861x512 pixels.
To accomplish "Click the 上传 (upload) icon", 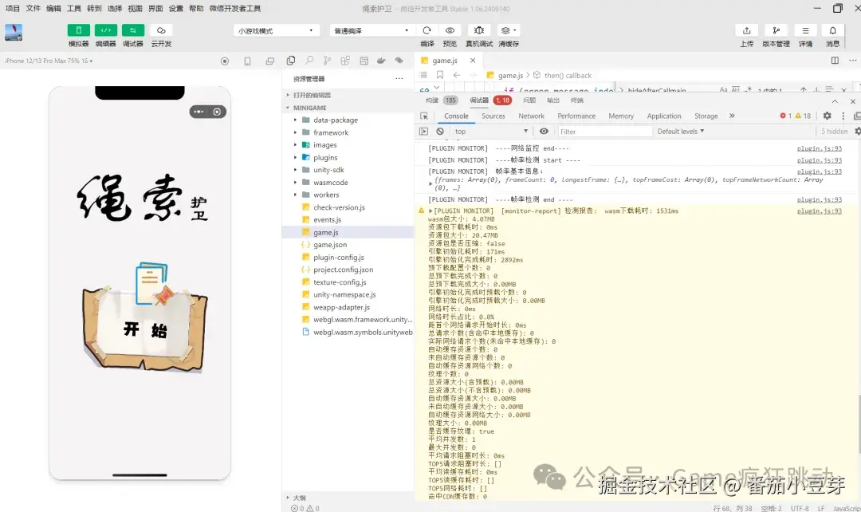I will (x=747, y=30).
